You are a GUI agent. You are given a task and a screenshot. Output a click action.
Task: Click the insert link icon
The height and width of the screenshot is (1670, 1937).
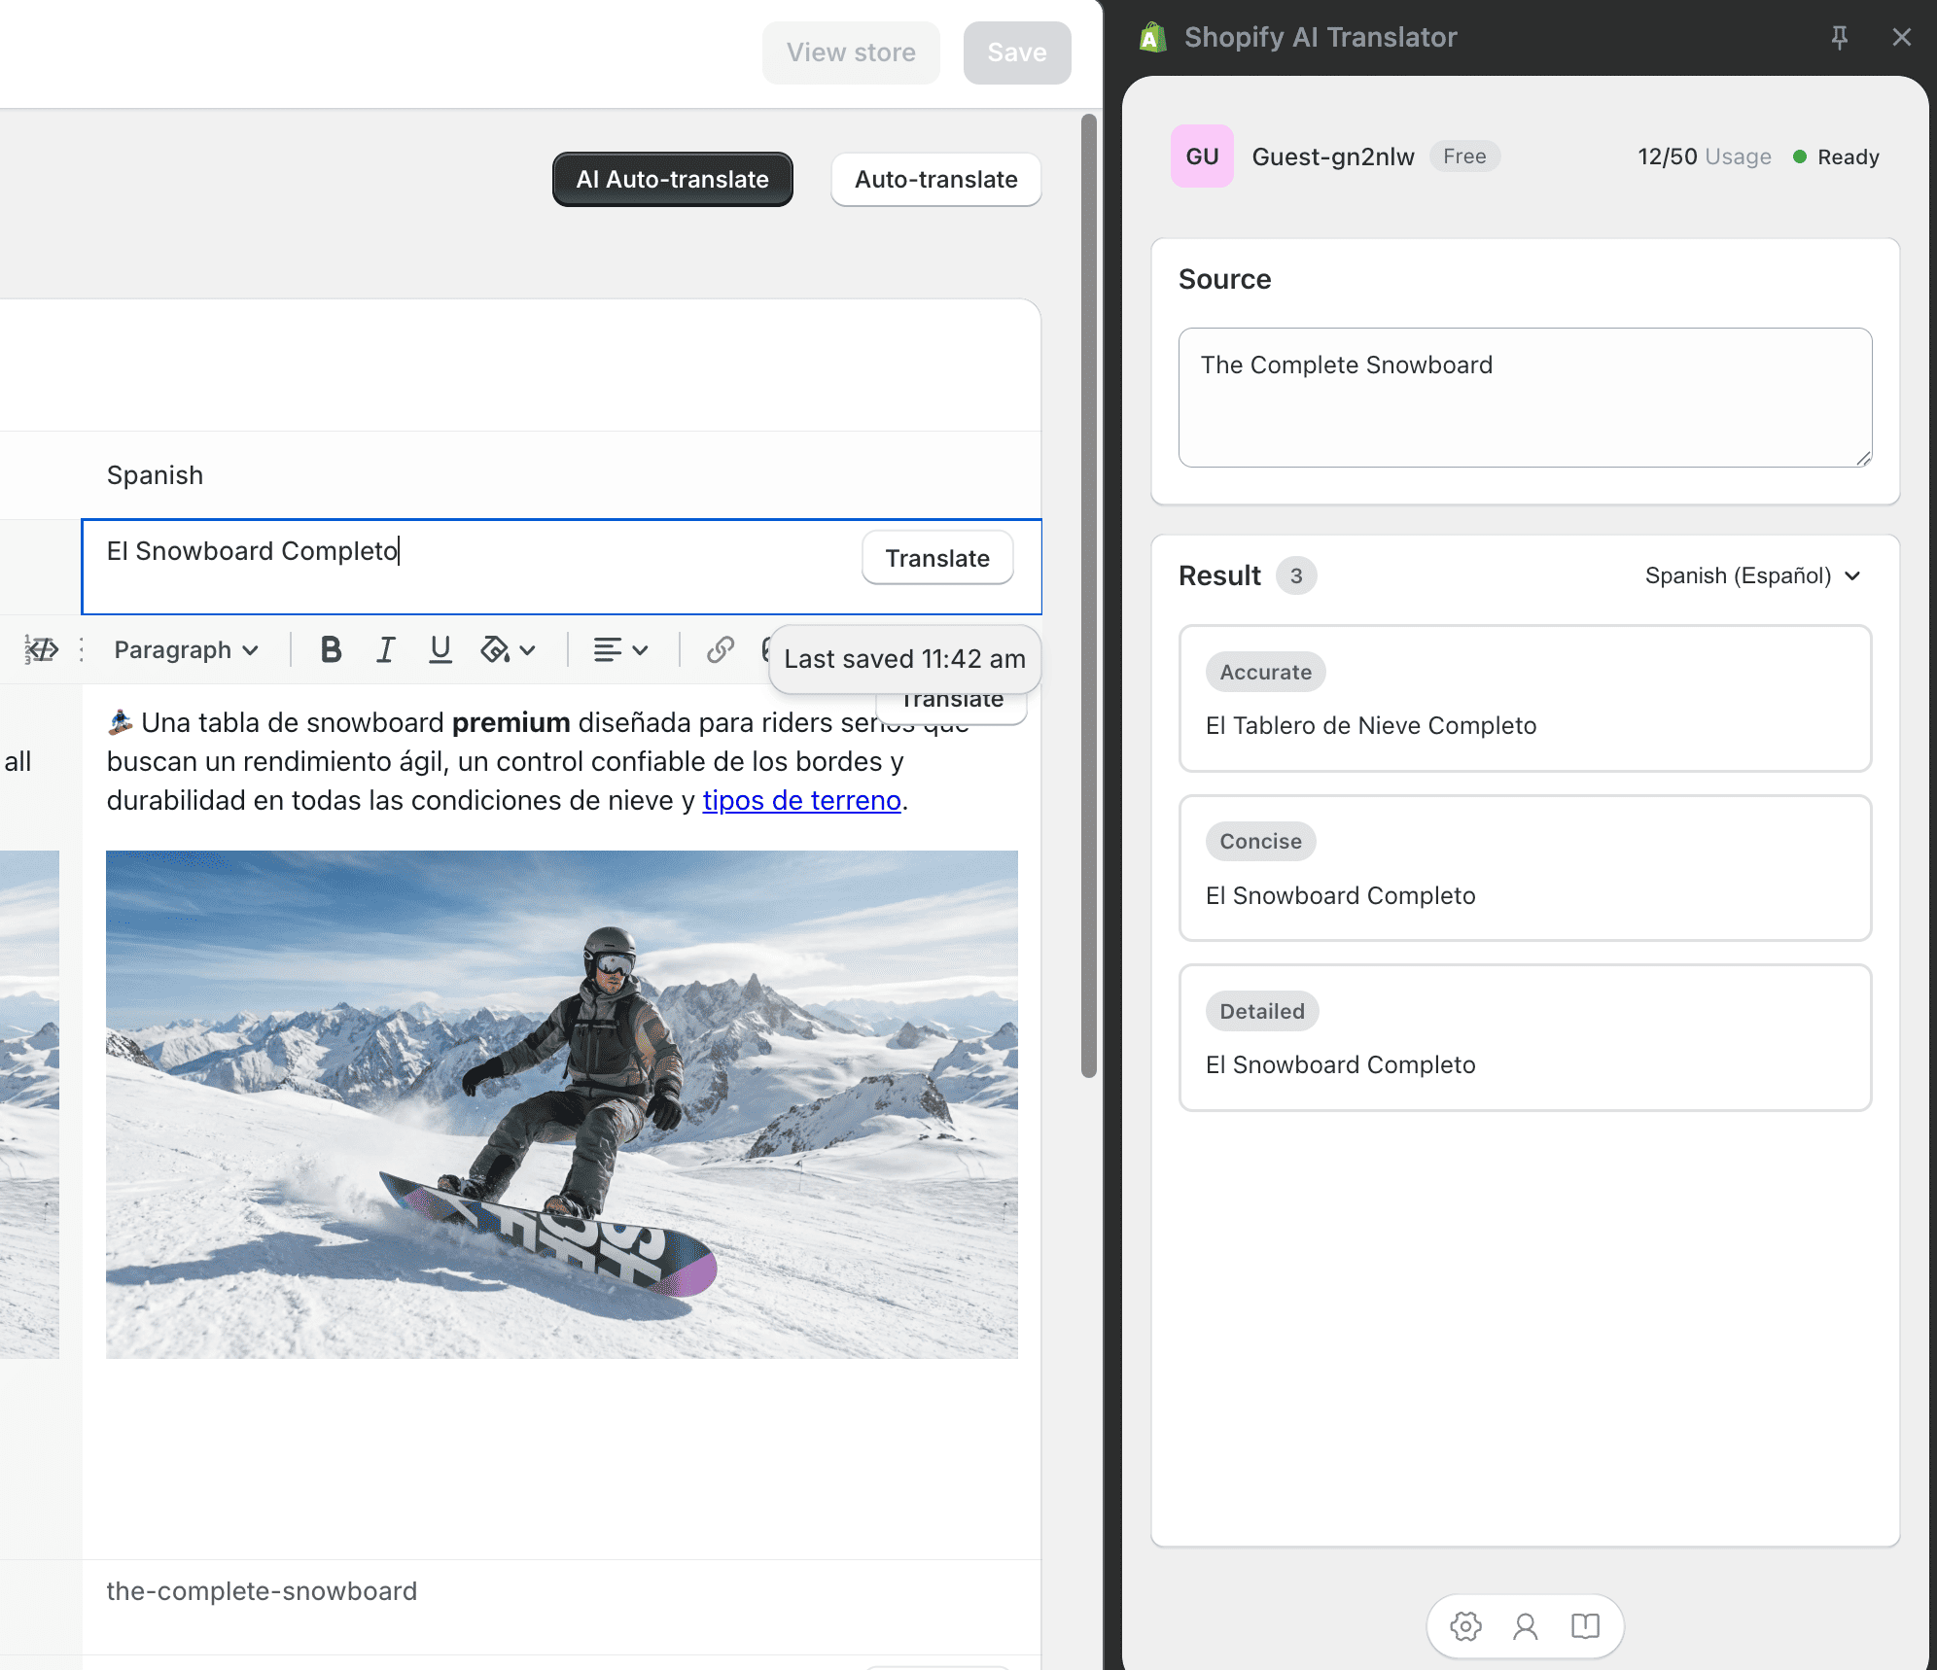tap(720, 649)
